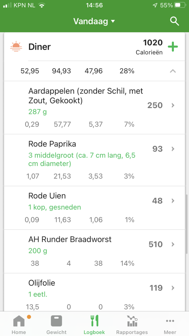Click the vertical scrollbar on the right edge

(187, 224)
